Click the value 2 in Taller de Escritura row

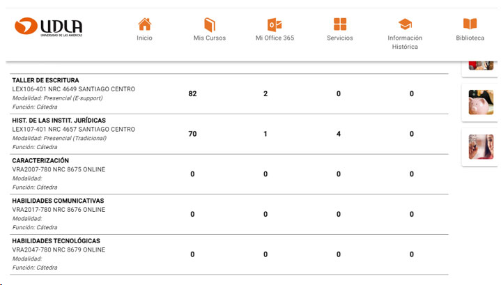[265, 94]
